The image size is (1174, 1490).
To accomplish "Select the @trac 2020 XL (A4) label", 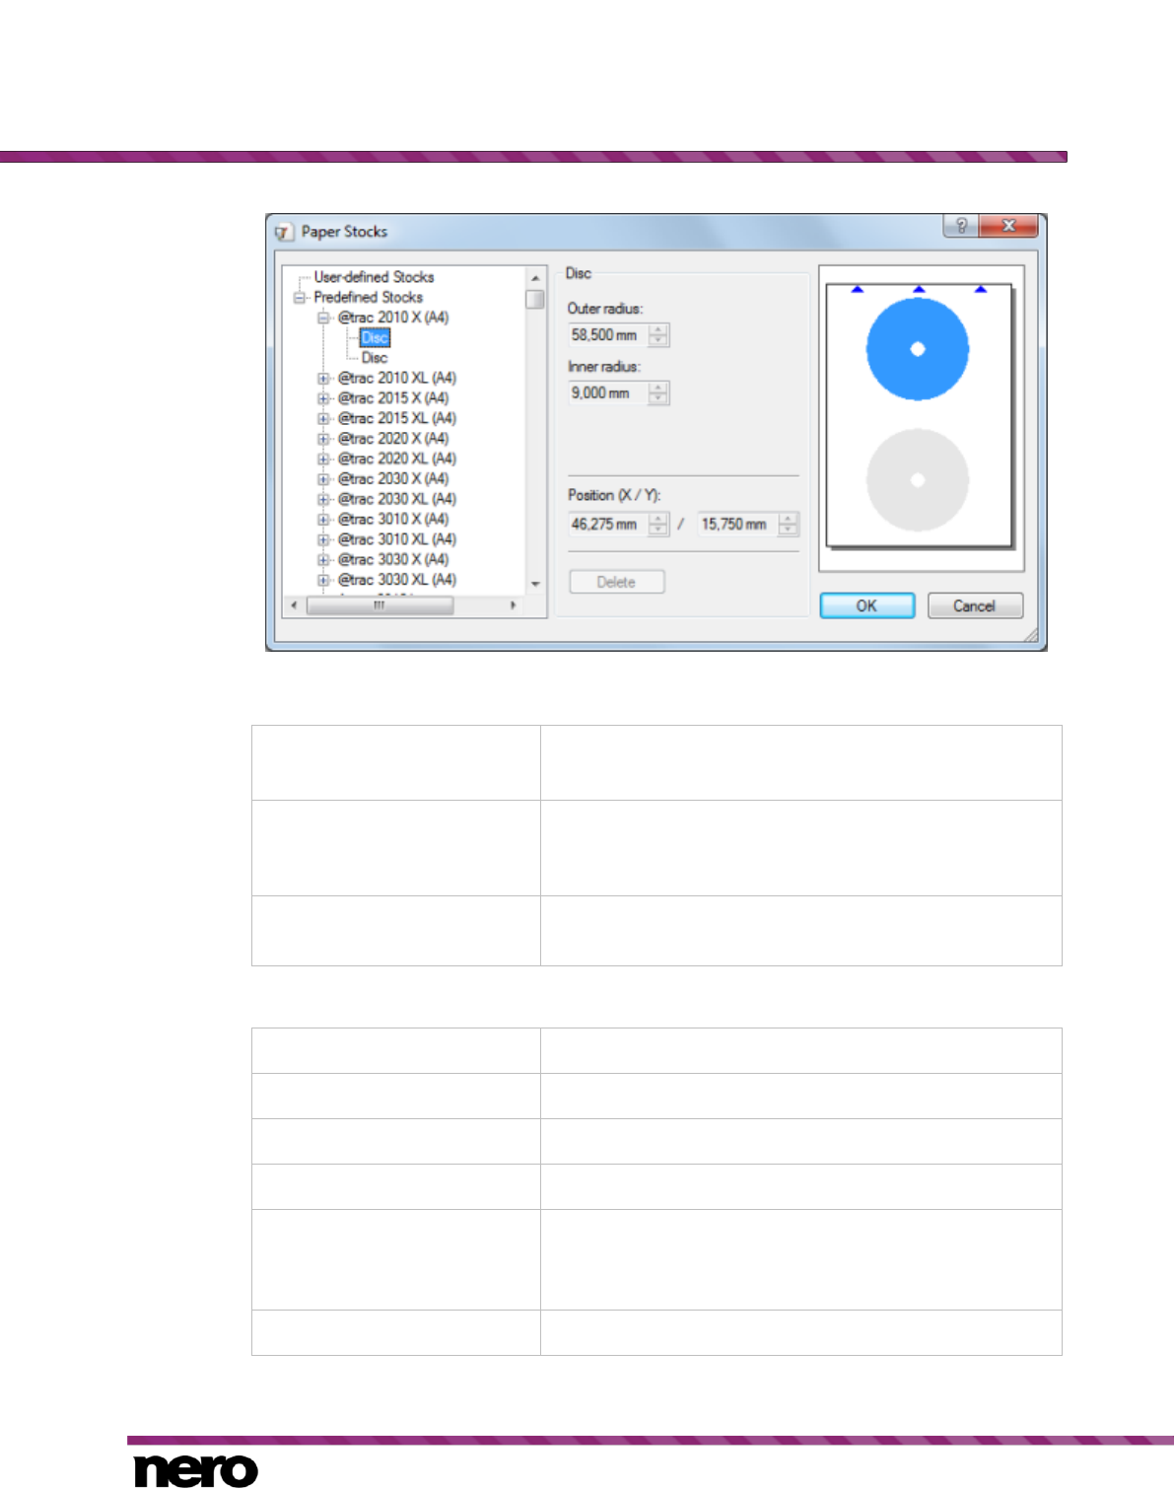I will coord(397,459).
